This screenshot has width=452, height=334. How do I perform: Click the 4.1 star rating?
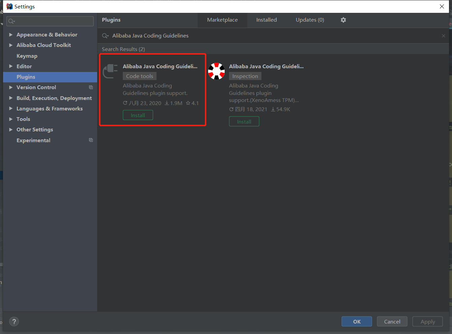pyautogui.click(x=192, y=103)
